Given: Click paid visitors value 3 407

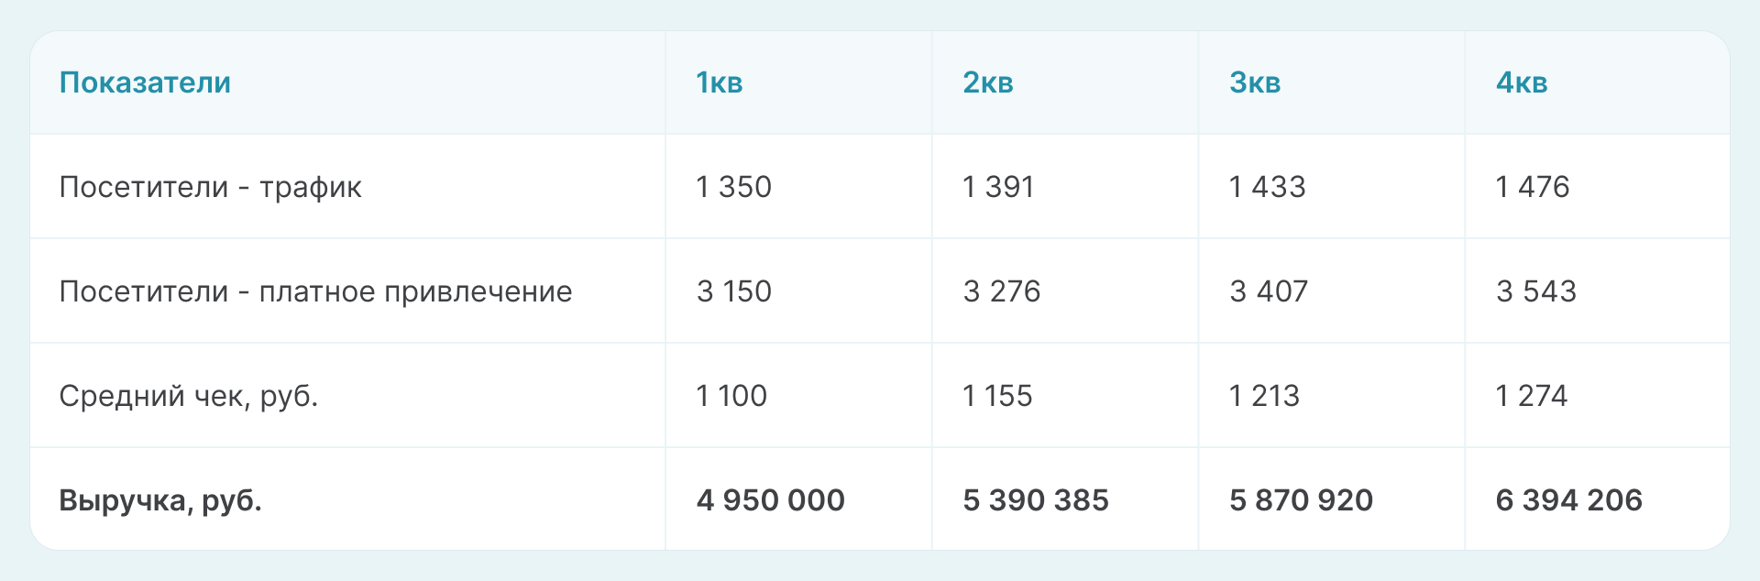Looking at the screenshot, I should coord(1268,291).
